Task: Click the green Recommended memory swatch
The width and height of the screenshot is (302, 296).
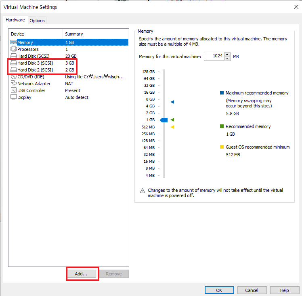Action: 222,126
